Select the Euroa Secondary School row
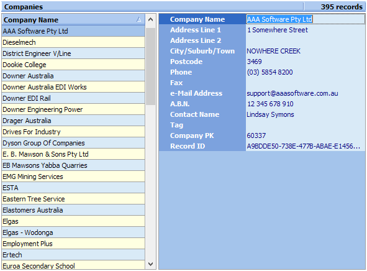Image resolution: width=367 pixels, height=271 pixels. point(73,265)
